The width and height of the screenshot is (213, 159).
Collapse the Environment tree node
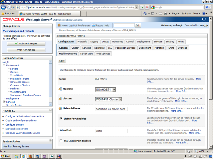tap(4, 65)
